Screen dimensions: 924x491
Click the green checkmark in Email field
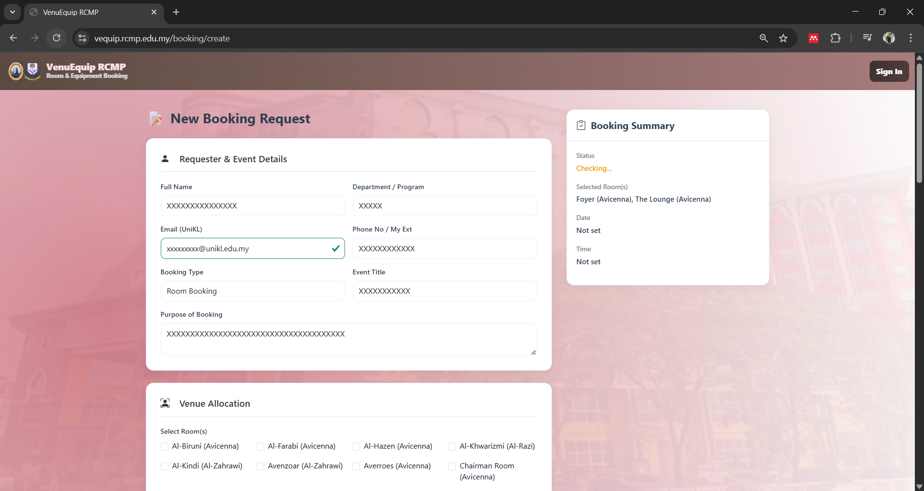335,248
